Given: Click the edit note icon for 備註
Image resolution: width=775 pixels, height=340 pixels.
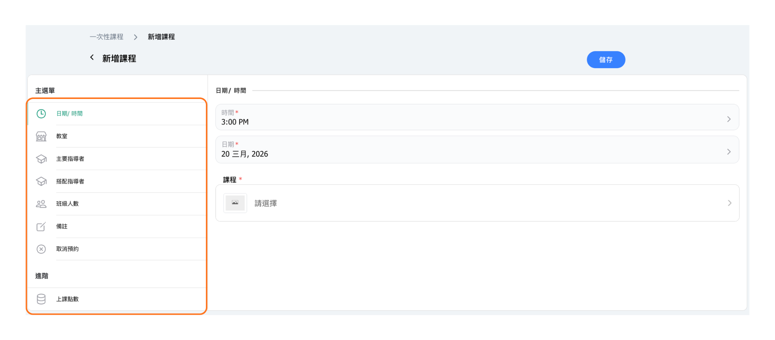Looking at the screenshot, I should 41,227.
